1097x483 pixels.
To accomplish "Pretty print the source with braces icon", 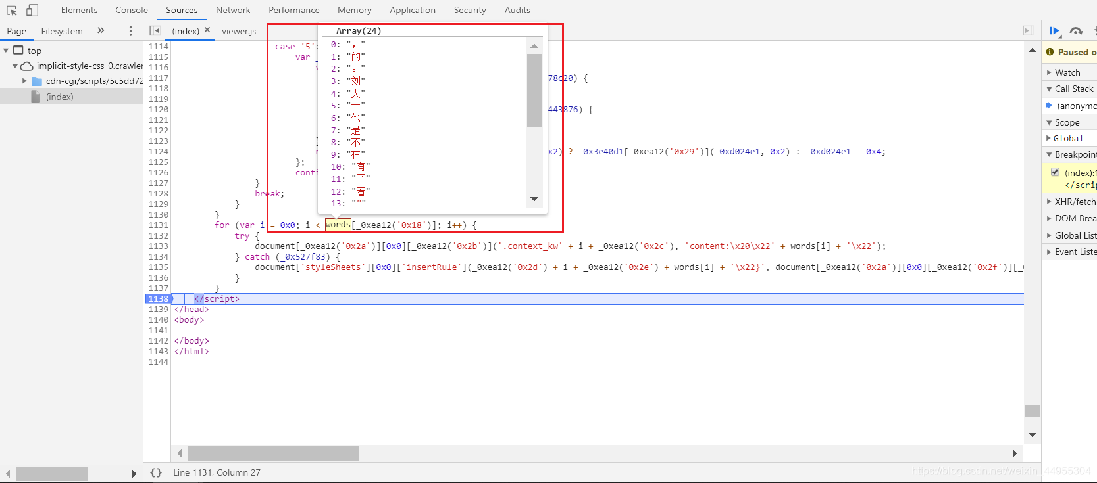I will point(156,472).
